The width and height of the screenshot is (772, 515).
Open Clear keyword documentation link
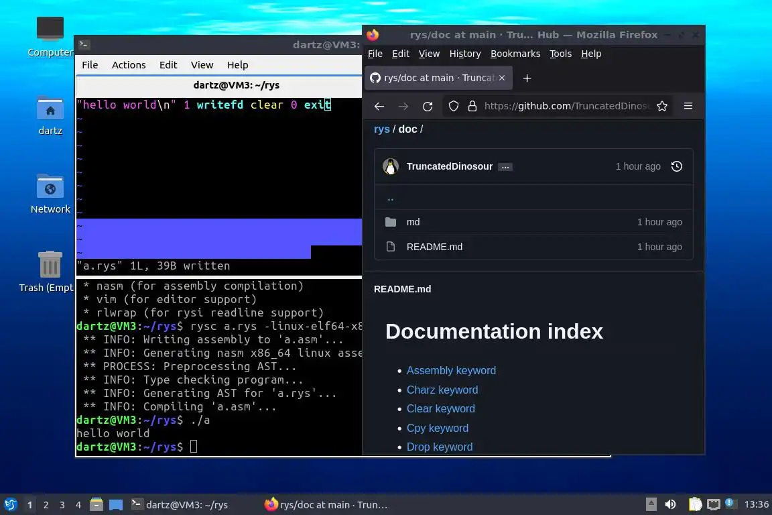(x=441, y=409)
